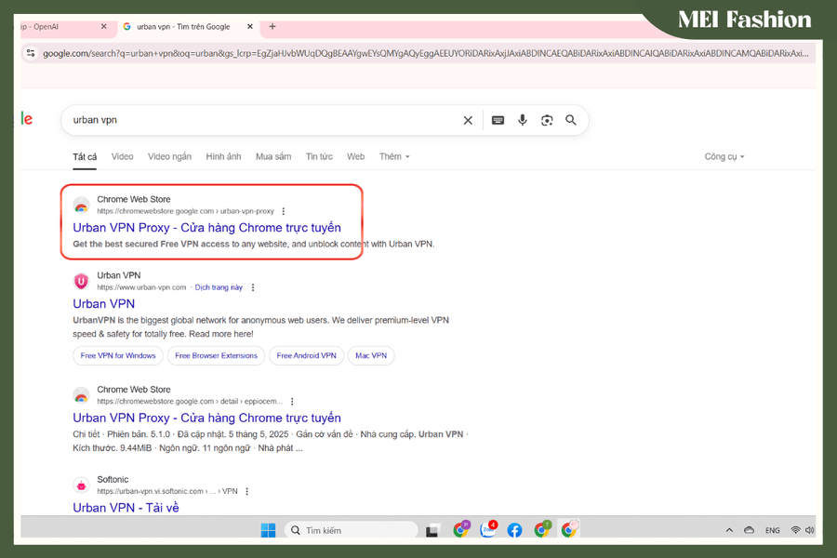Viewport: 837px width, 558px height.
Task: Switch the ENG input language
Action: 773,531
